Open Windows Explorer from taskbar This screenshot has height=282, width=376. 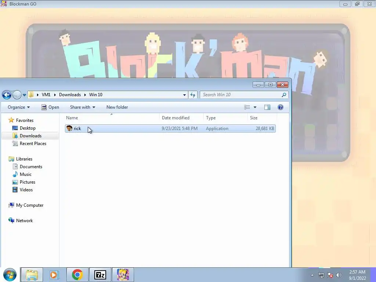pyautogui.click(x=32, y=275)
